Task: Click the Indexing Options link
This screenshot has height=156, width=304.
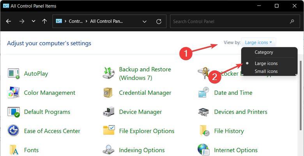Action: 142,150
